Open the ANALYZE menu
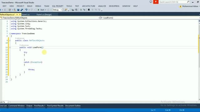Viewport: 200px width, 112px height. (102, 6)
